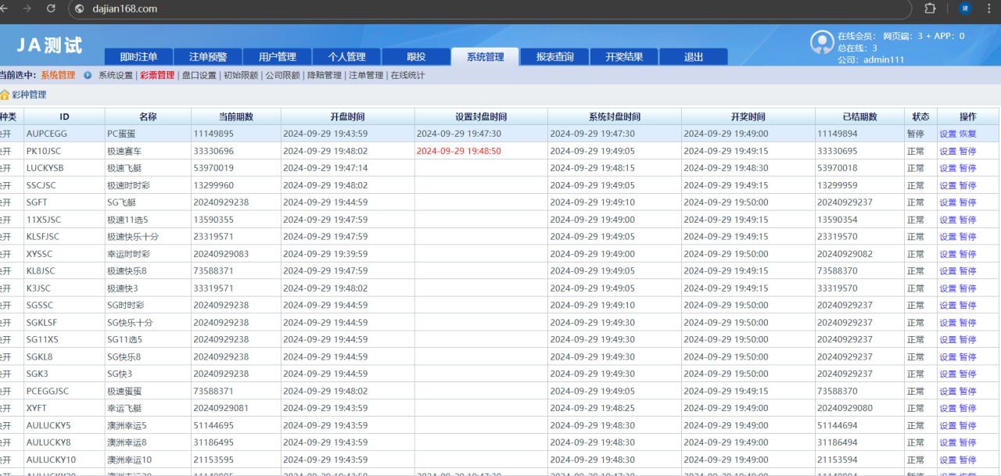
Task: Open the 盘口设置 submenu link
Action: pos(199,76)
